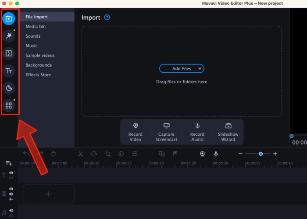Click the title track T icon
Image resolution: width=307 pixels, height=219 pixels.
click(4, 175)
